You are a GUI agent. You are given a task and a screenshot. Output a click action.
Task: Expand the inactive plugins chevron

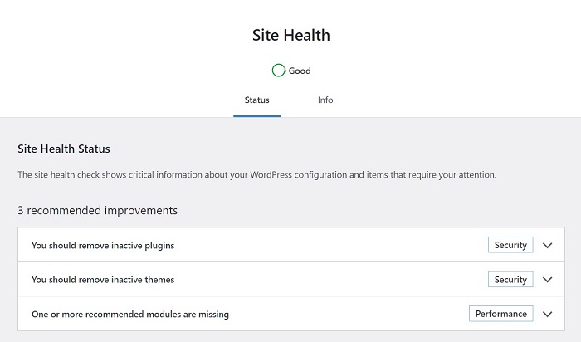click(547, 245)
